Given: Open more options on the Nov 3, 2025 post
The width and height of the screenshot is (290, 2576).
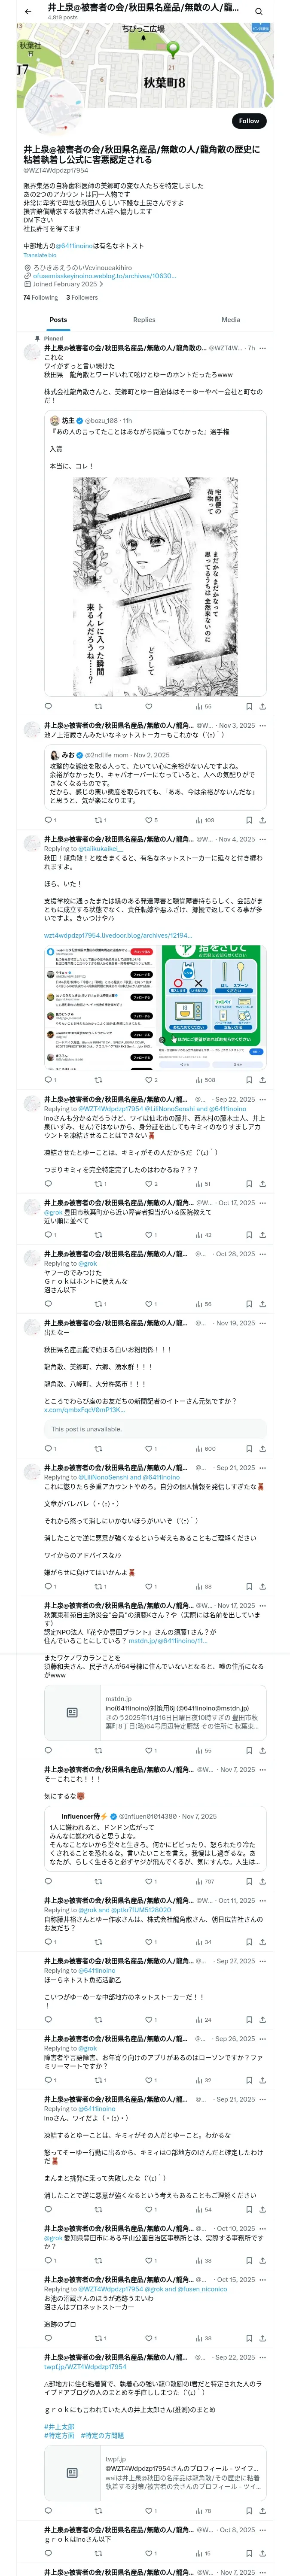Looking at the screenshot, I should coord(263,726).
